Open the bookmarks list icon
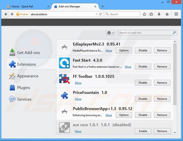This screenshot has height=141, width=183. 151,14
